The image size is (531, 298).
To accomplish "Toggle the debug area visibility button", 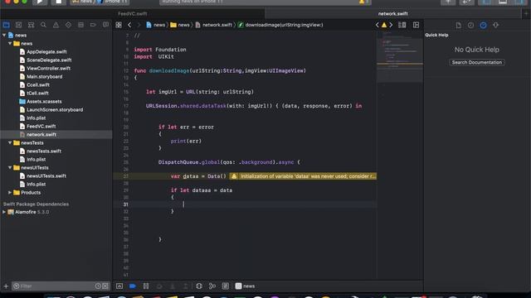I will pos(119,286).
